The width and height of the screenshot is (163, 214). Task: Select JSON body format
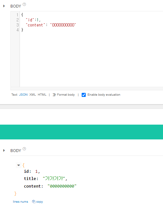click(x=23, y=95)
